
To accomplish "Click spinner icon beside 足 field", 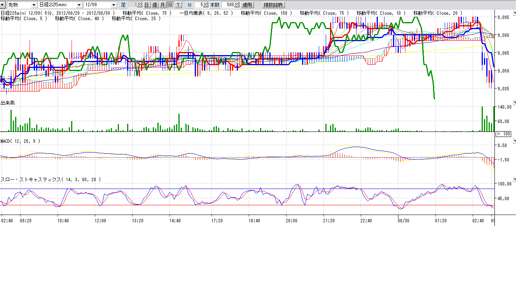I will (x=139, y=5).
